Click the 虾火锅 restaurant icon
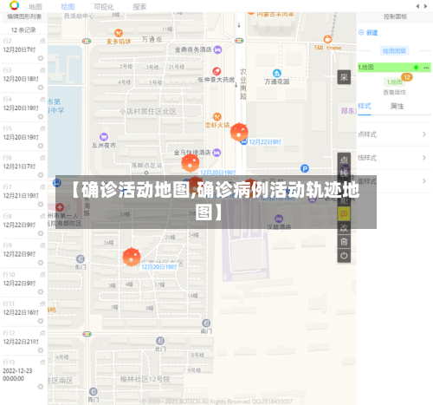433x405 pixels. [x=217, y=117]
